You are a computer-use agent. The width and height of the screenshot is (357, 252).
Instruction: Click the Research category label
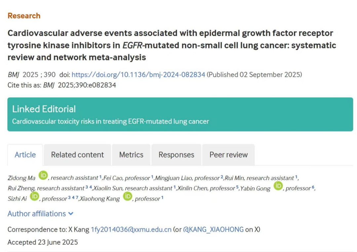tap(24, 16)
